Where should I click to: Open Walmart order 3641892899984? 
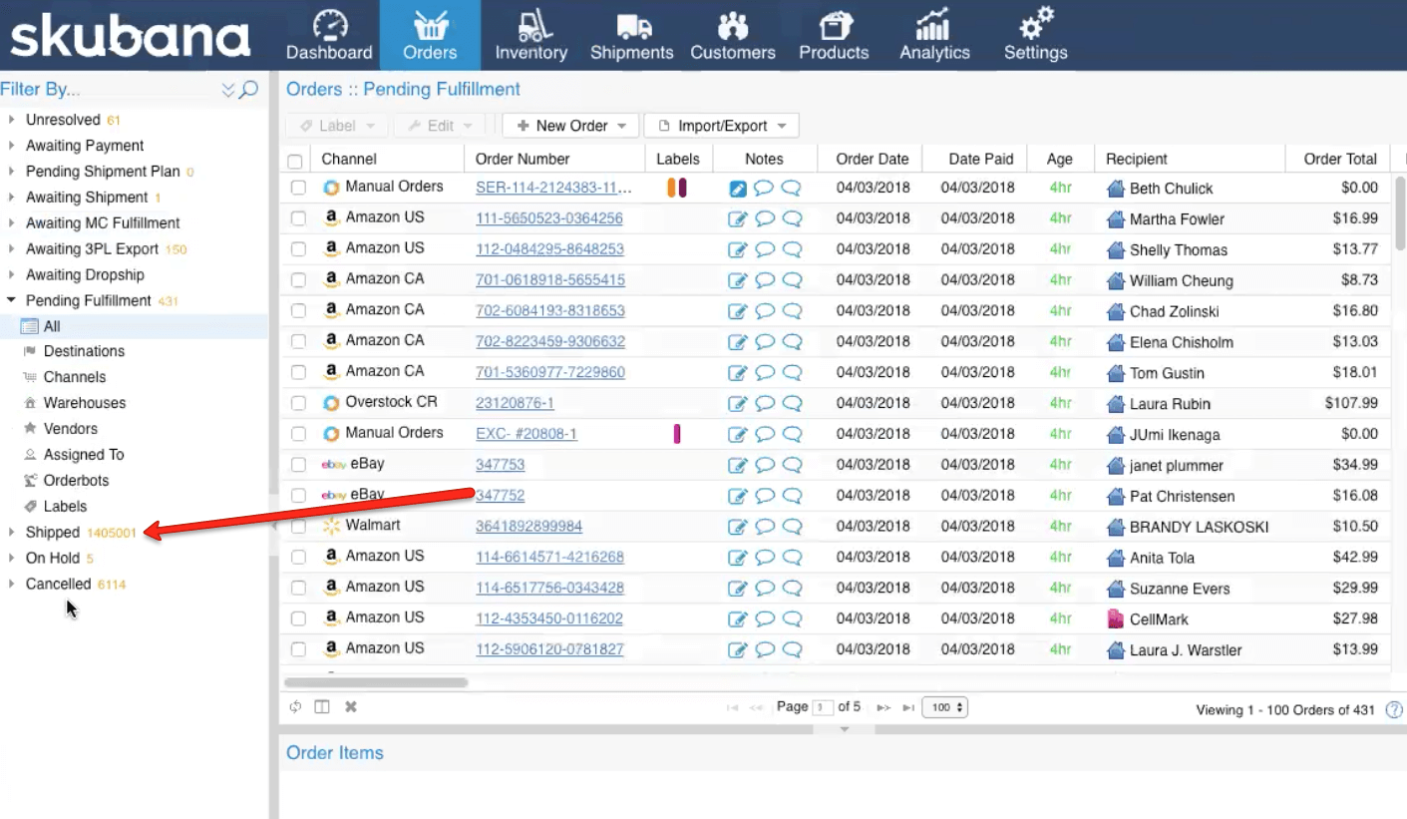pos(529,526)
